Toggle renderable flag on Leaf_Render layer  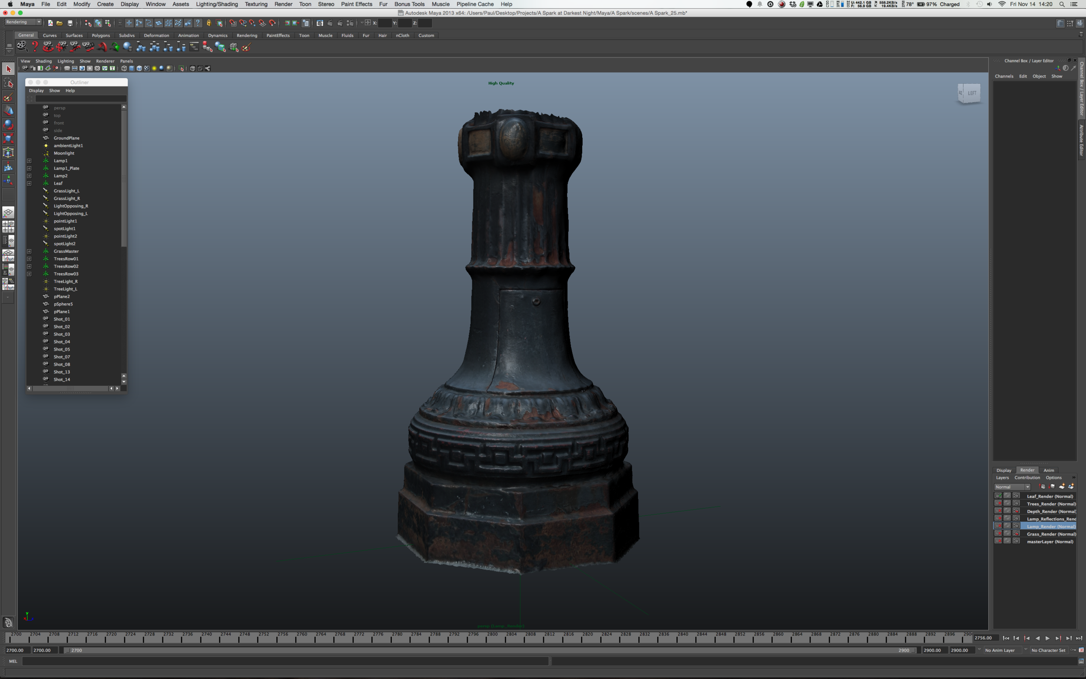[998, 496]
